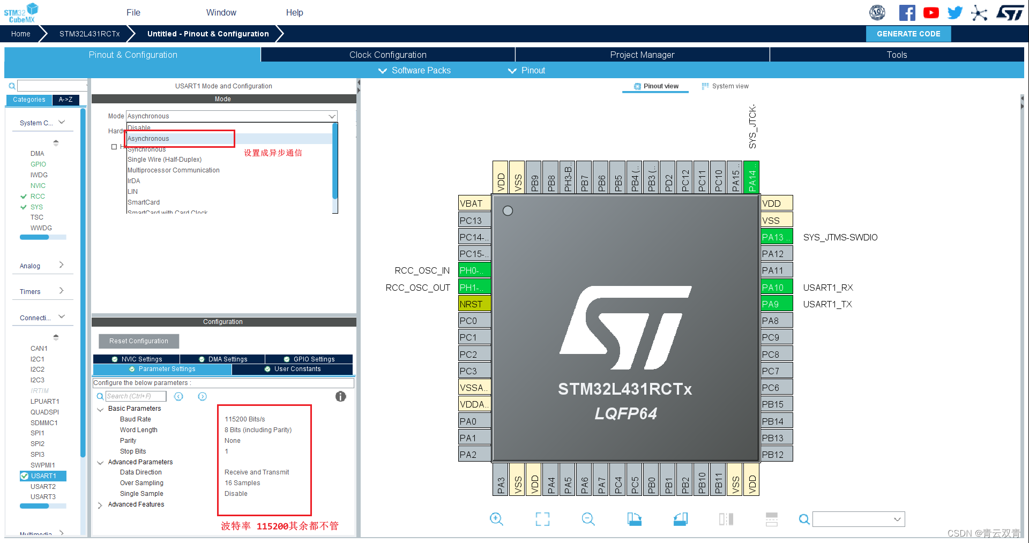Open the Twitter link icon
Image resolution: width=1029 pixels, height=543 pixels.
[955, 12]
